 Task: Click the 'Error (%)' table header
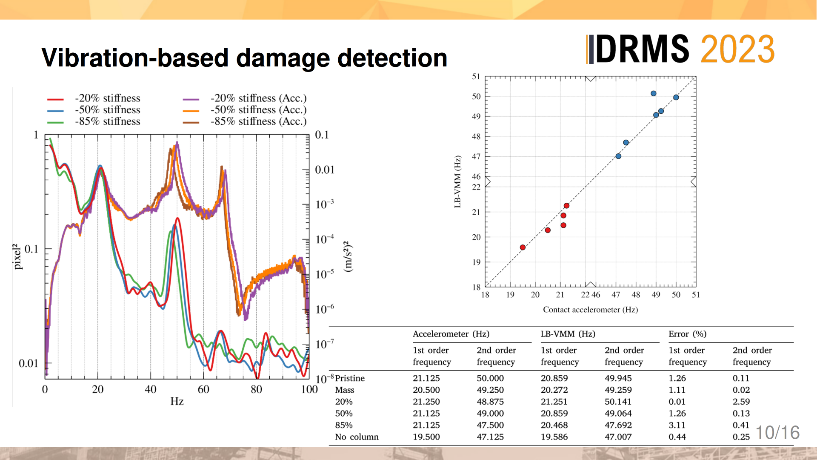tap(688, 334)
